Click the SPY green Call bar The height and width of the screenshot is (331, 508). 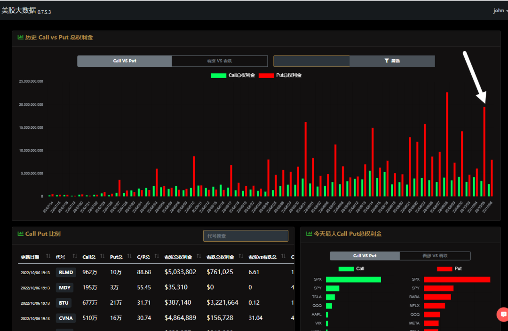click(x=333, y=288)
